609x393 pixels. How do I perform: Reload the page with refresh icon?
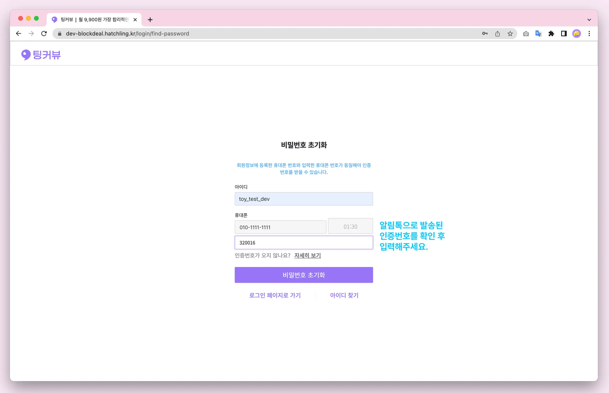pos(44,34)
